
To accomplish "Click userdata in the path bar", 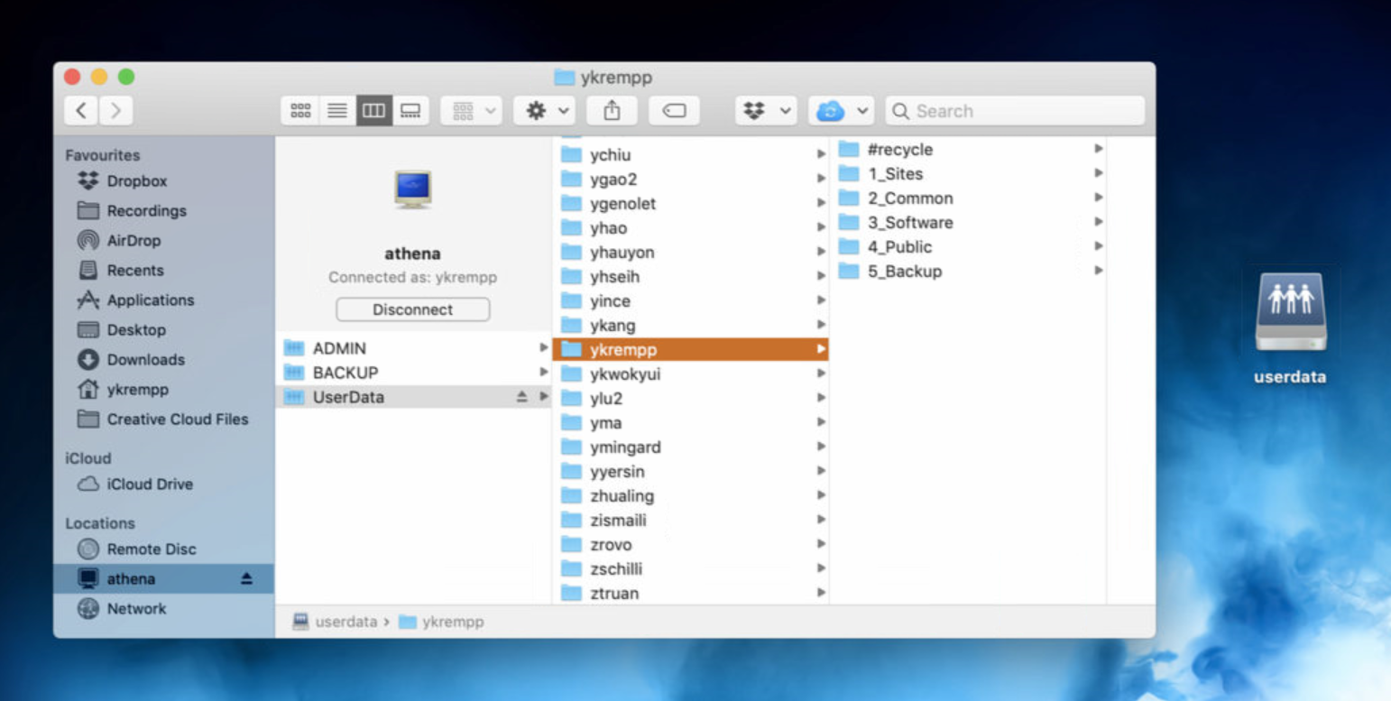I will pyautogui.click(x=345, y=622).
